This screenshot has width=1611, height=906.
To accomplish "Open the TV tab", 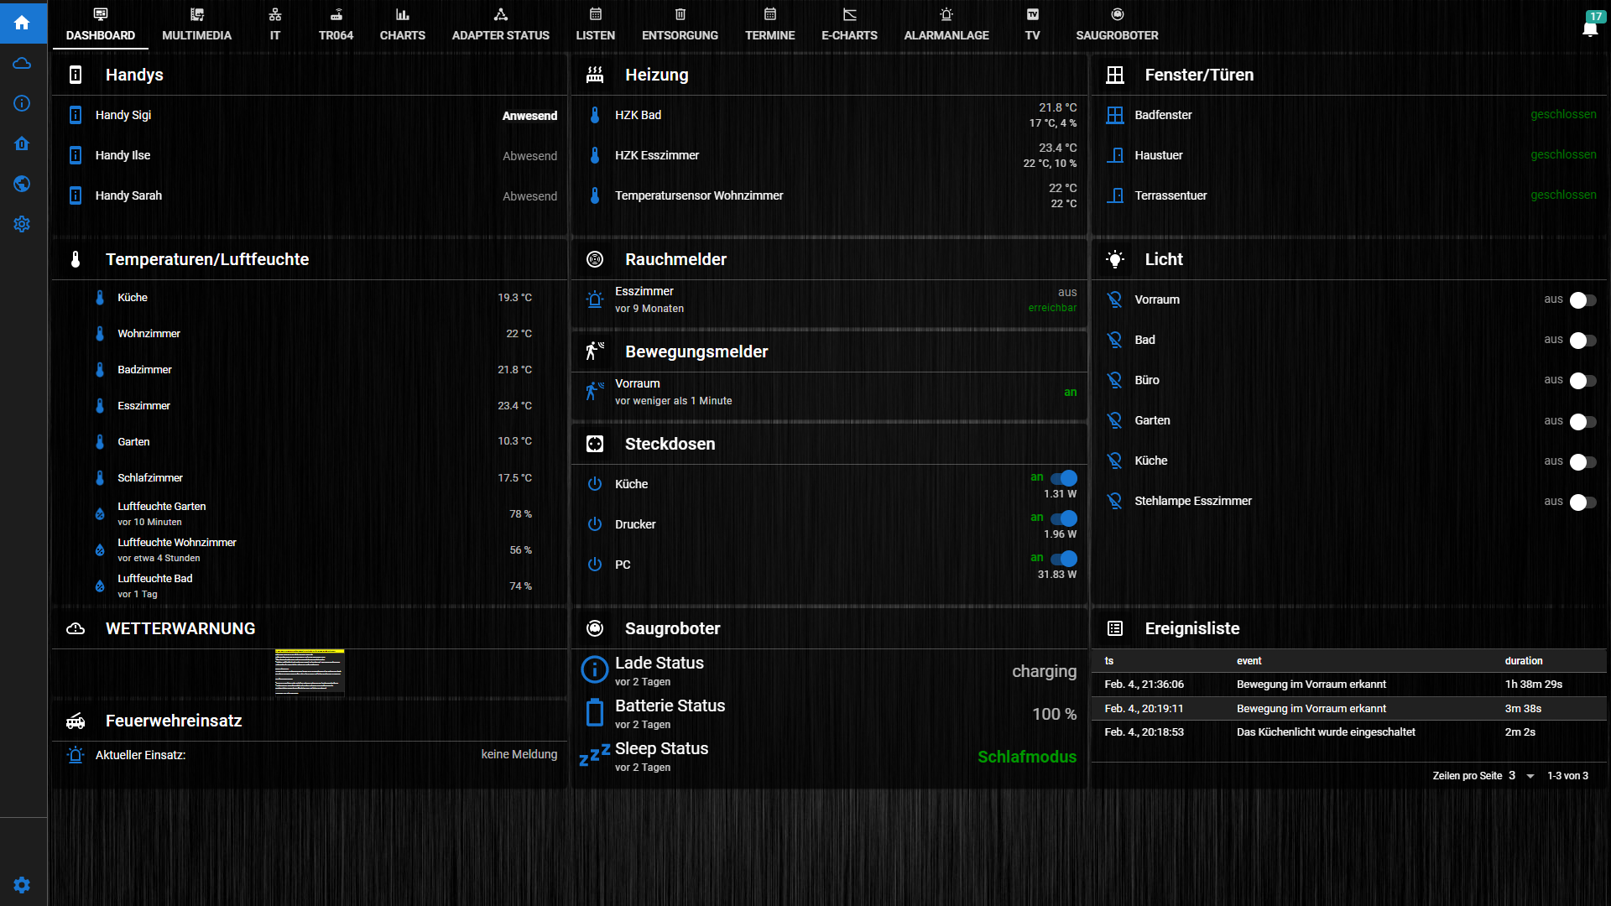I will pyautogui.click(x=1033, y=24).
